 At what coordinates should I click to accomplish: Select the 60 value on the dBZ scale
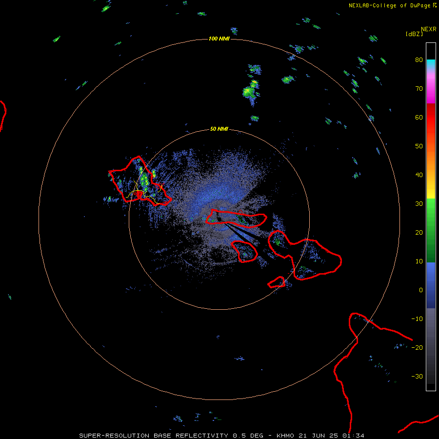click(x=419, y=117)
